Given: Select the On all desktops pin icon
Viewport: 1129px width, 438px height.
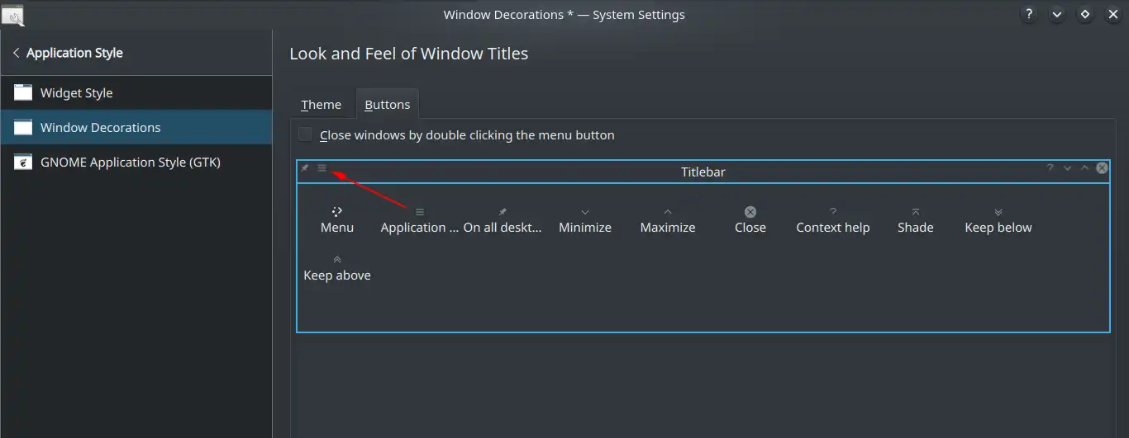Looking at the screenshot, I should tap(503, 212).
